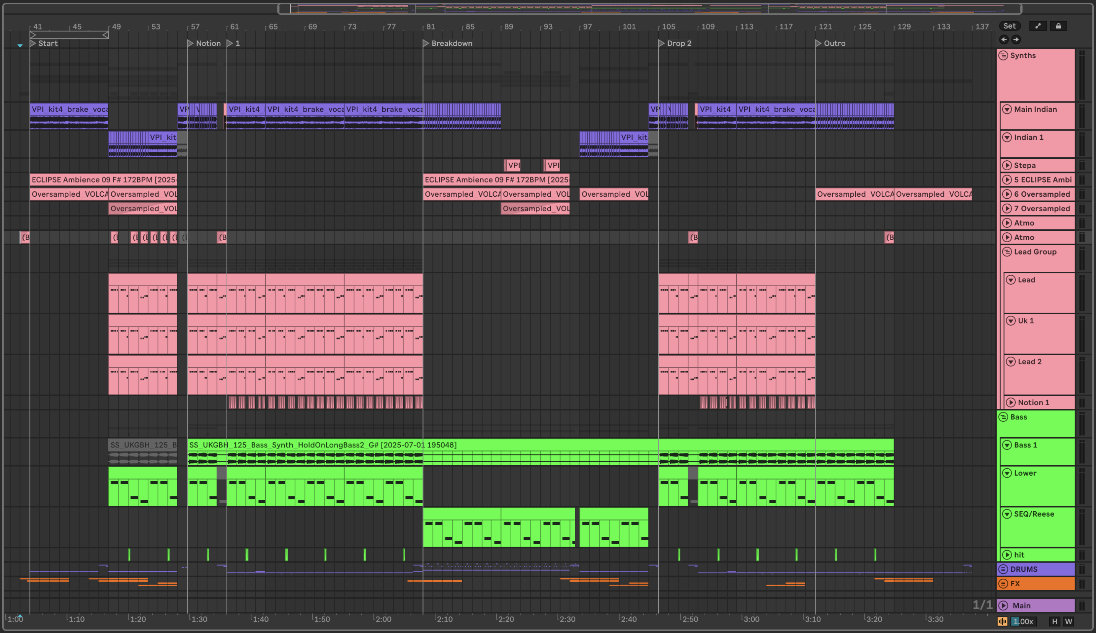Select the FX track title
This screenshot has width=1096, height=633.
(1015, 583)
